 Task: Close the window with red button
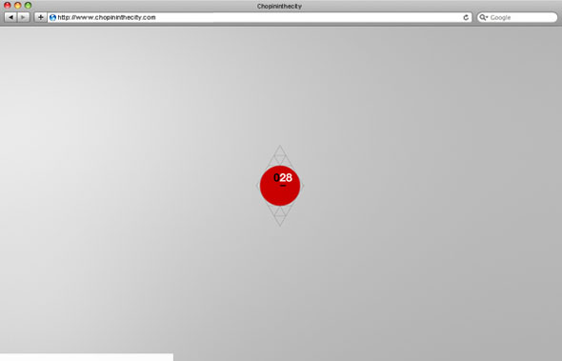8,6
